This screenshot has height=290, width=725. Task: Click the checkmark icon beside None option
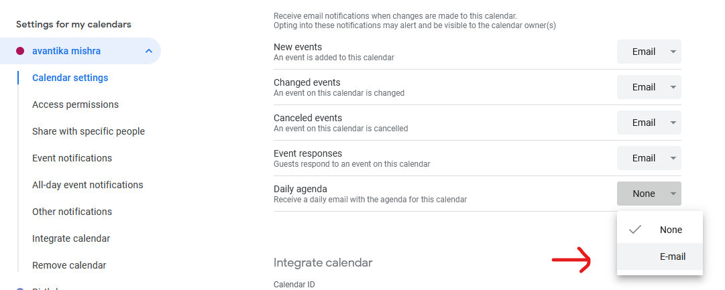coord(635,230)
